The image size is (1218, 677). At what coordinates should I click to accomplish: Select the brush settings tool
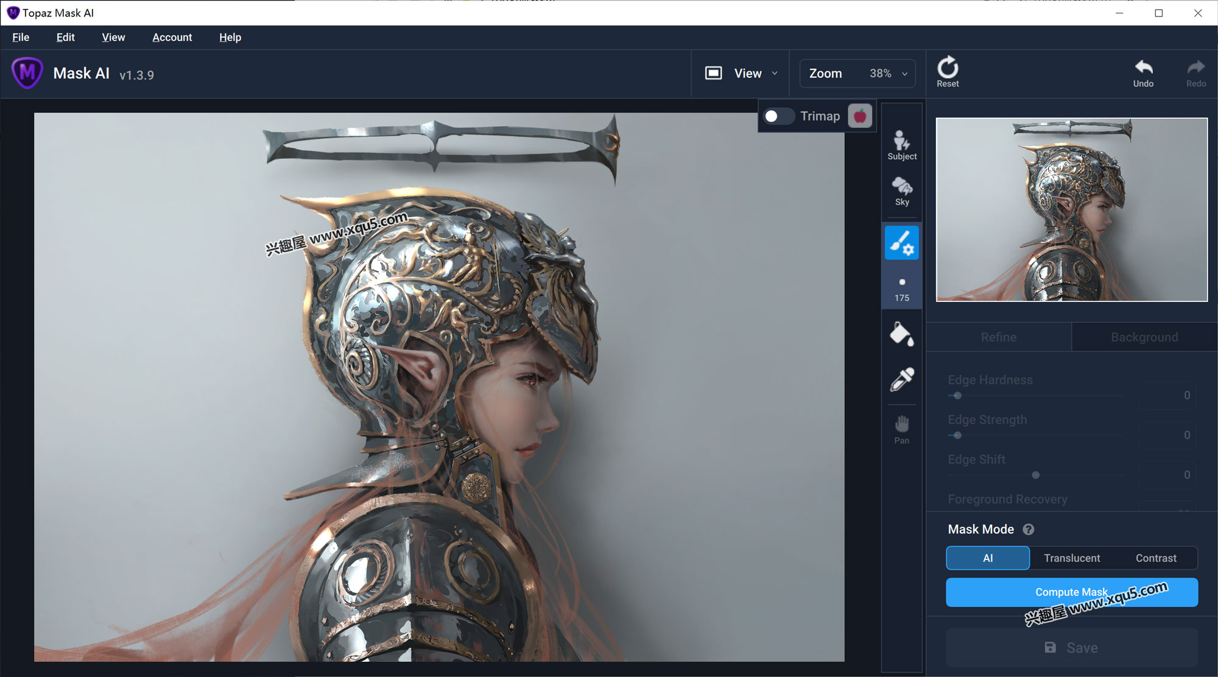[x=902, y=242]
